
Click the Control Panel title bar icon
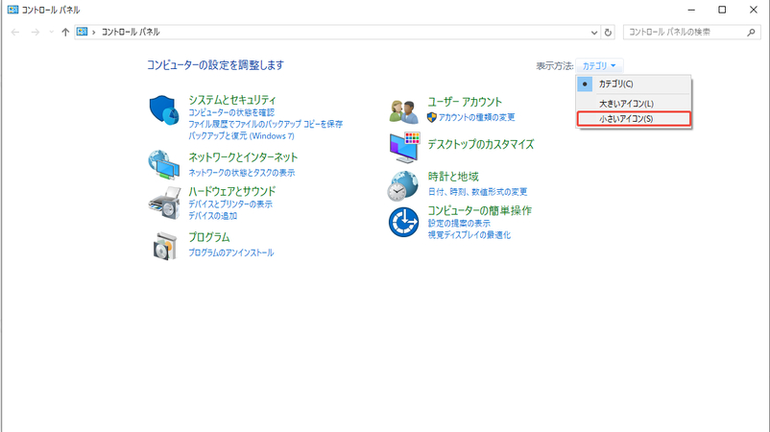(x=12, y=10)
